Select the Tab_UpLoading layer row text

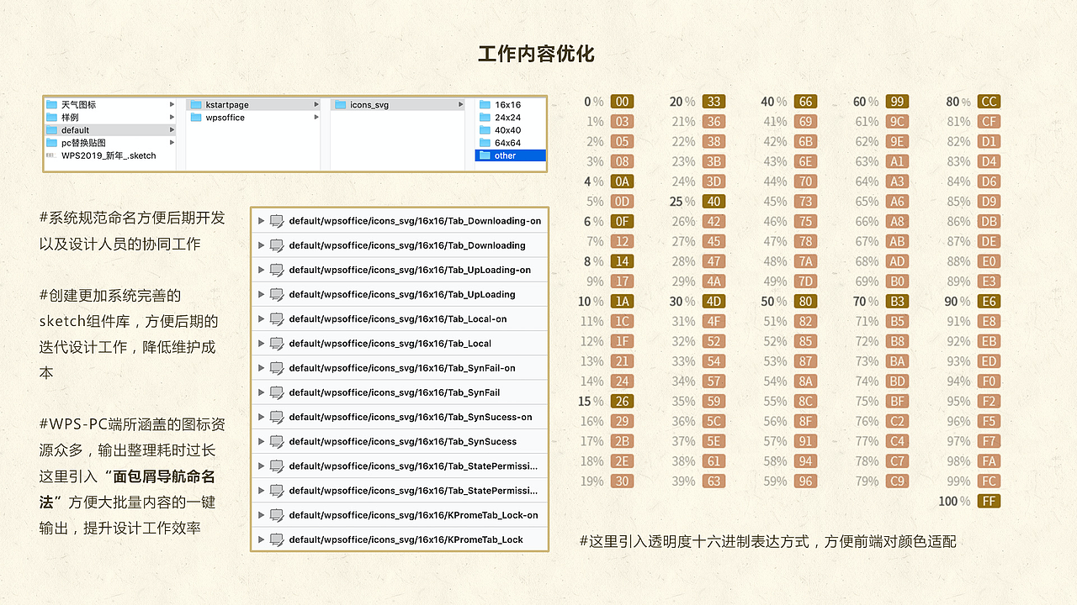402,294
